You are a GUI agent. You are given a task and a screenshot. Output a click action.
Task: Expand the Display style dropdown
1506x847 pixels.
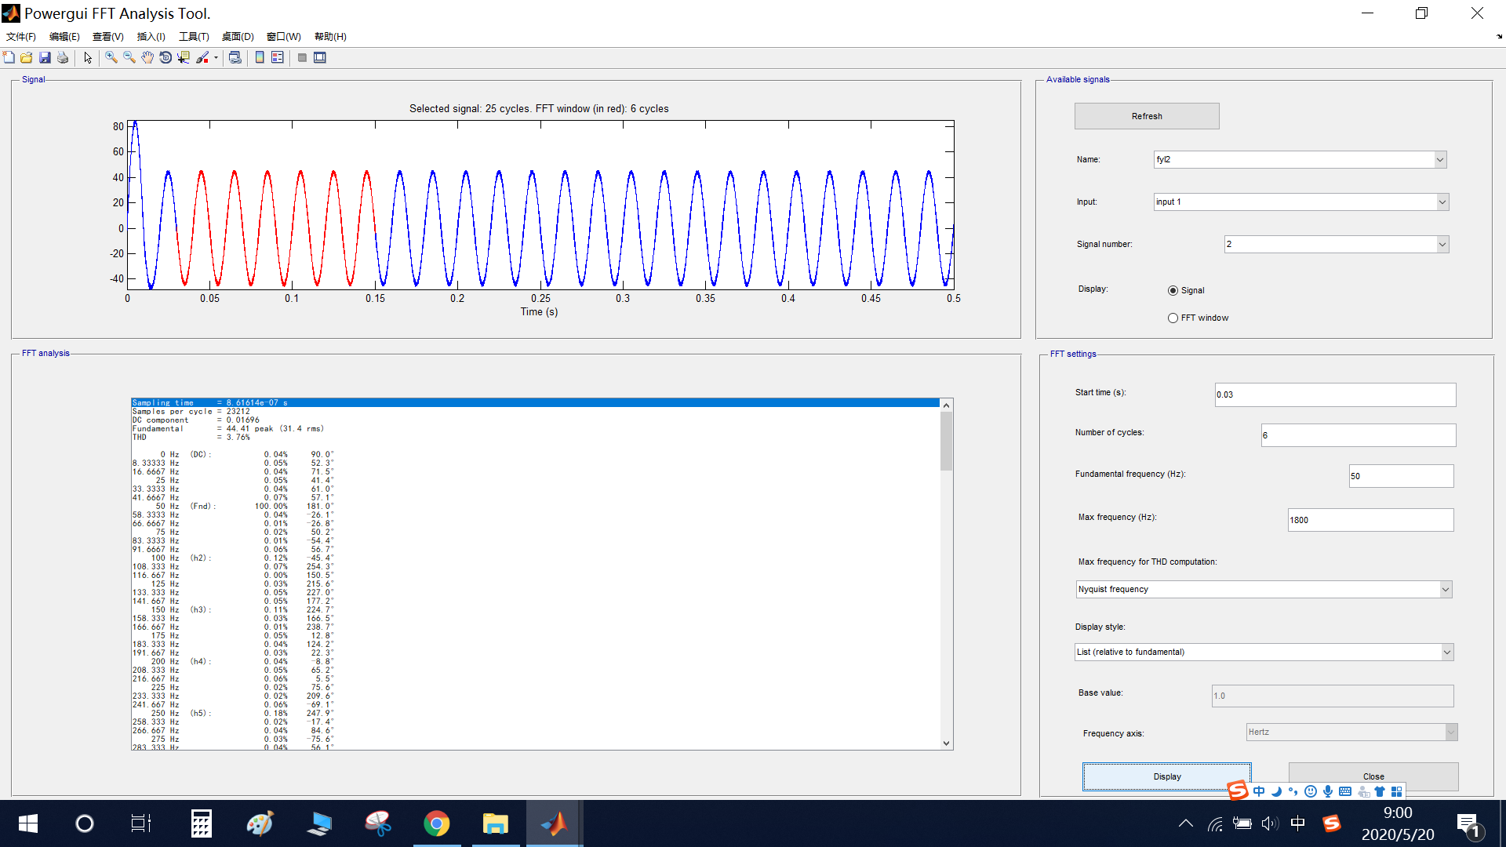point(1447,652)
